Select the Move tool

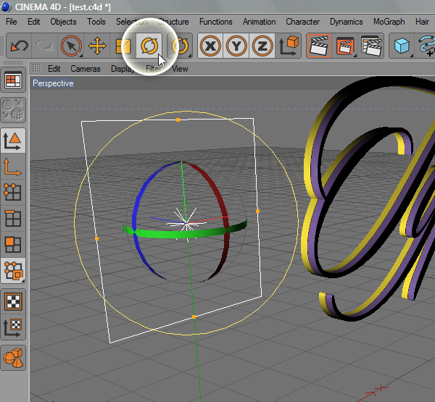97,46
